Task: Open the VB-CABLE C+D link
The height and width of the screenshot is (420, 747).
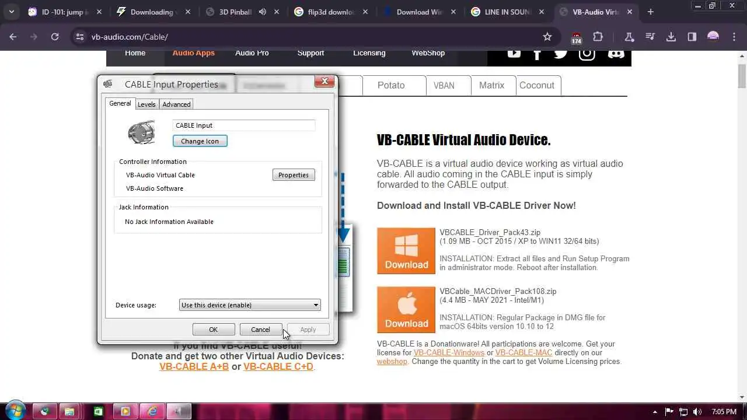Action: [278, 366]
